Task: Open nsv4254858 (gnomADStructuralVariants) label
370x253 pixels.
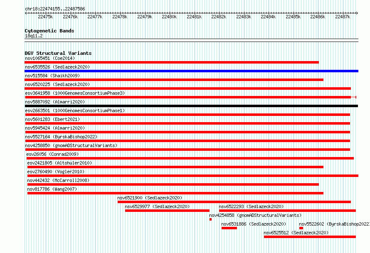Action: [x=255, y=215]
